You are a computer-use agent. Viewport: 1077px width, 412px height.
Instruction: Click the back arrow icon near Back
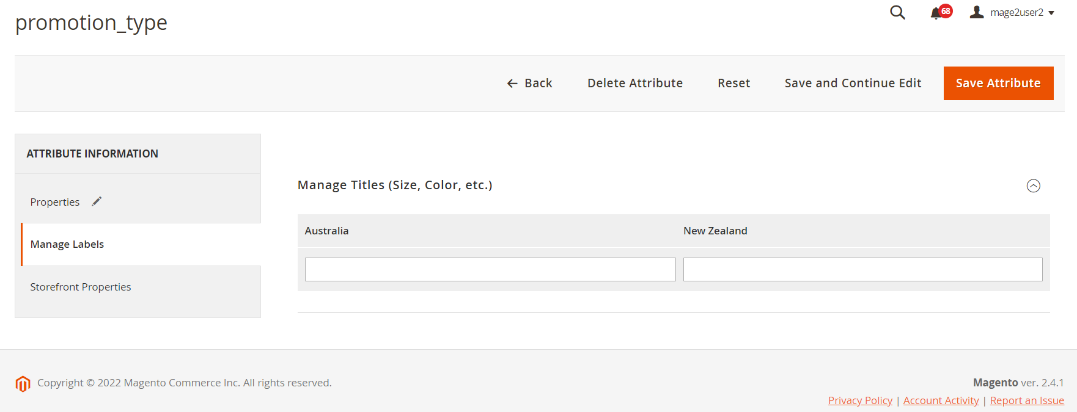click(x=512, y=83)
